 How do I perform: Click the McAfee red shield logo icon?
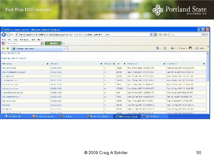[x=3, y=43]
